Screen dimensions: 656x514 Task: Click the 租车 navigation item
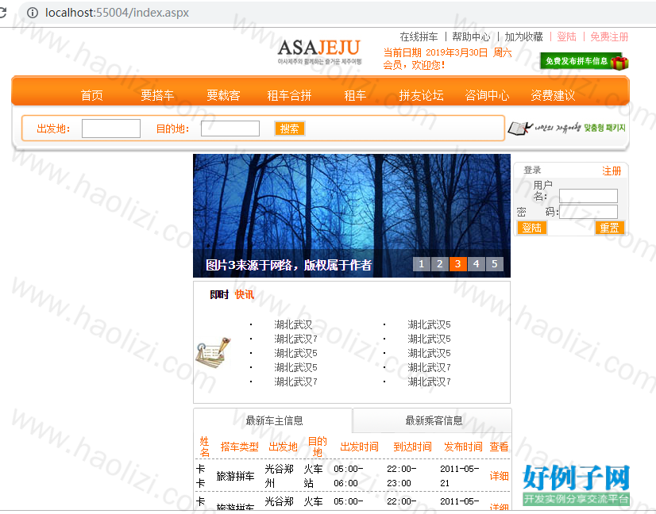355,95
